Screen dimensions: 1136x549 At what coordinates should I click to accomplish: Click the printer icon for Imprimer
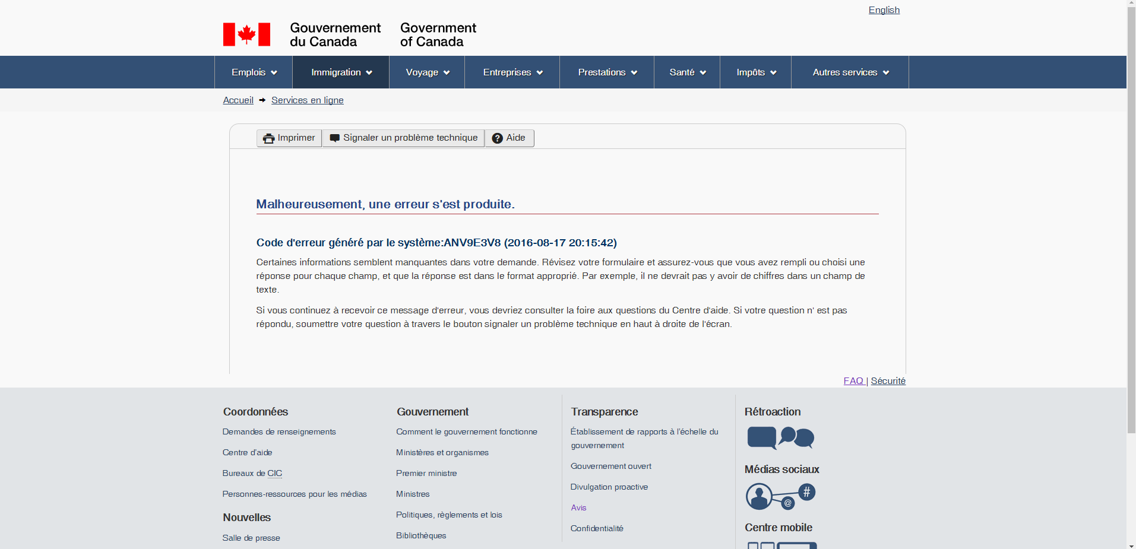click(x=268, y=138)
